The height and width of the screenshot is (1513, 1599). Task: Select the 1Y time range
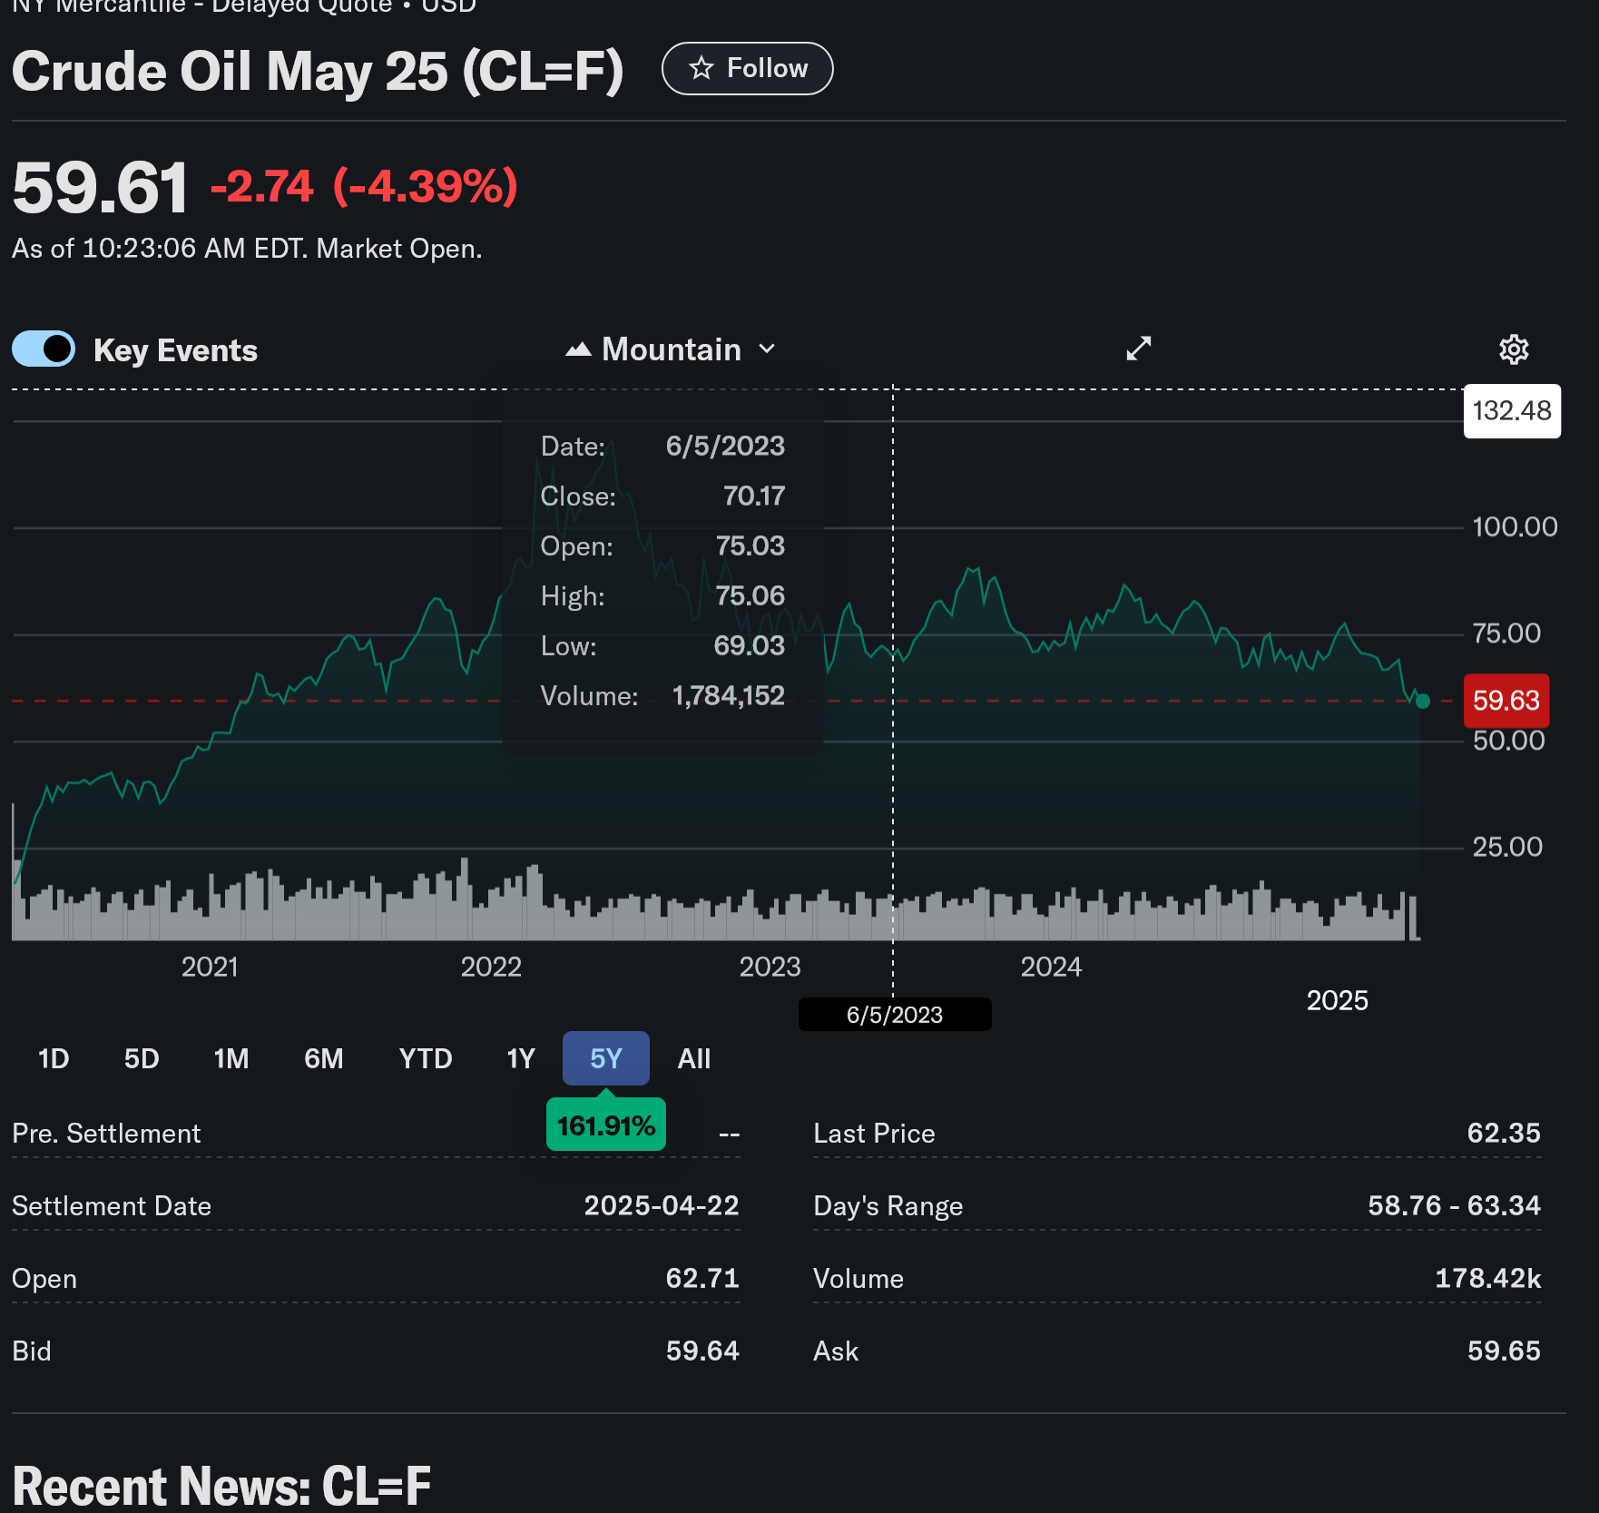pyautogui.click(x=520, y=1058)
